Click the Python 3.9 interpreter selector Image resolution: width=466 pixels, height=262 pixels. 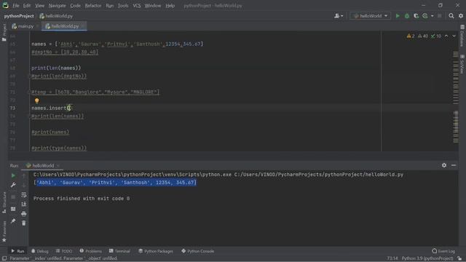(x=427, y=258)
